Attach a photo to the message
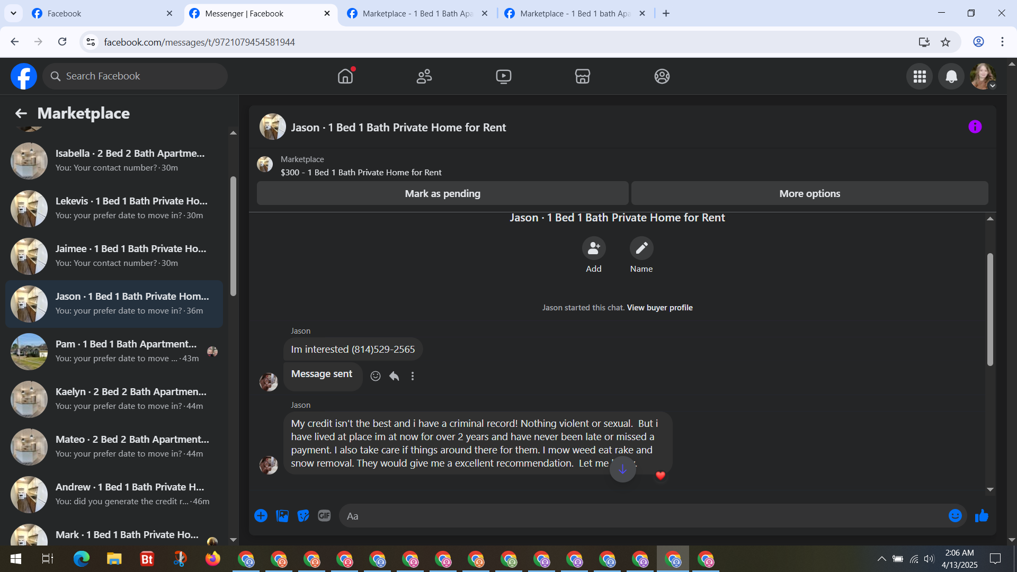This screenshot has height=572, width=1017. coord(282,516)
